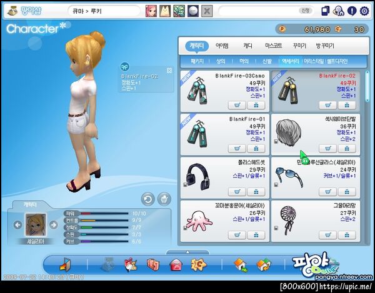Click the exclamation mark alert icon

352,11
